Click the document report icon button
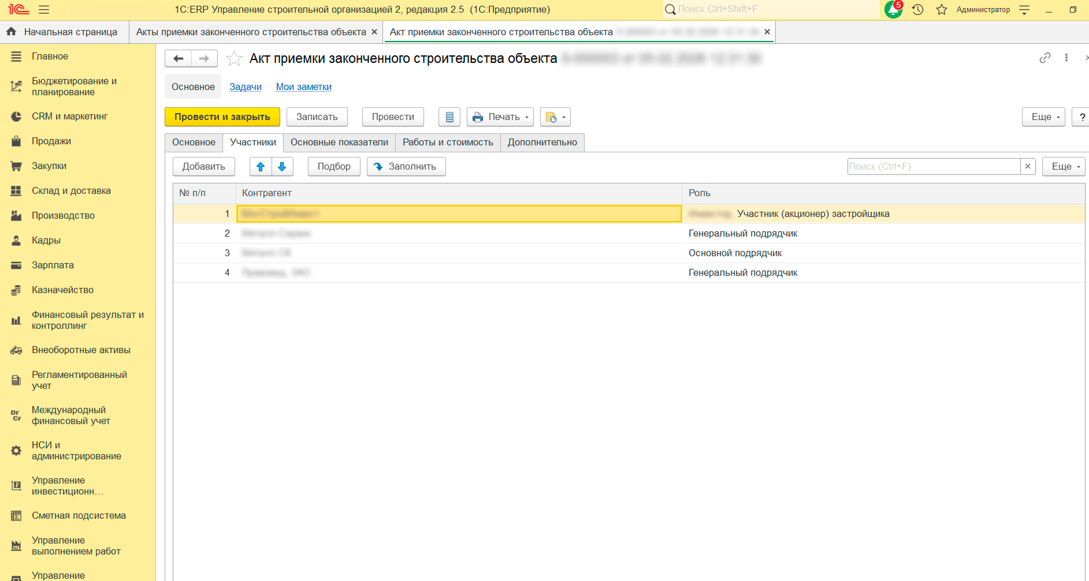This screenshot has width=1089, height=581. (x=449, y=117)
